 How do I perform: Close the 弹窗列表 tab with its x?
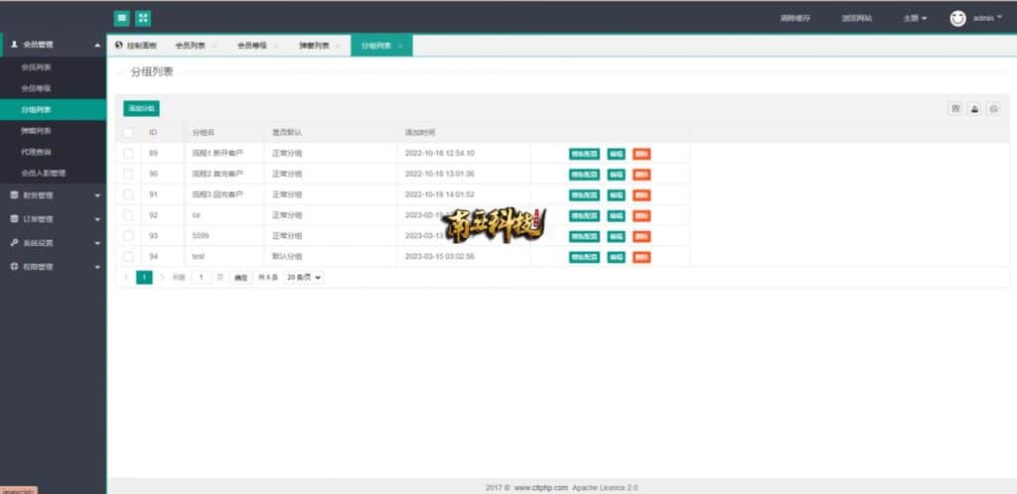338,46
